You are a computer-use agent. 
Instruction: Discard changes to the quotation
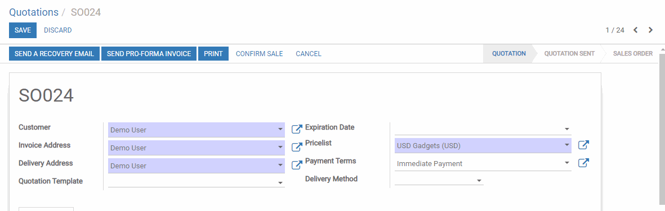point(57,30)
